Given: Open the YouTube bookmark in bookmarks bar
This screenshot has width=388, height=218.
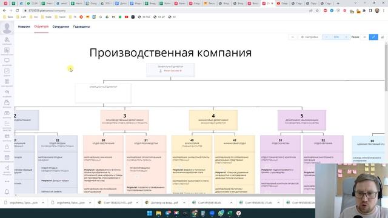Looking at the screenshot, I should [127, 17].
